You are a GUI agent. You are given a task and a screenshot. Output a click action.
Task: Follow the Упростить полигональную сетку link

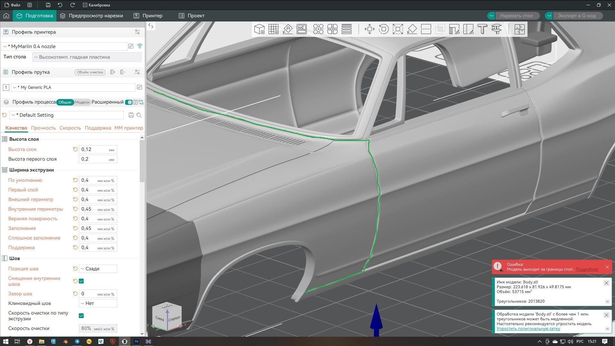(528, 329)
